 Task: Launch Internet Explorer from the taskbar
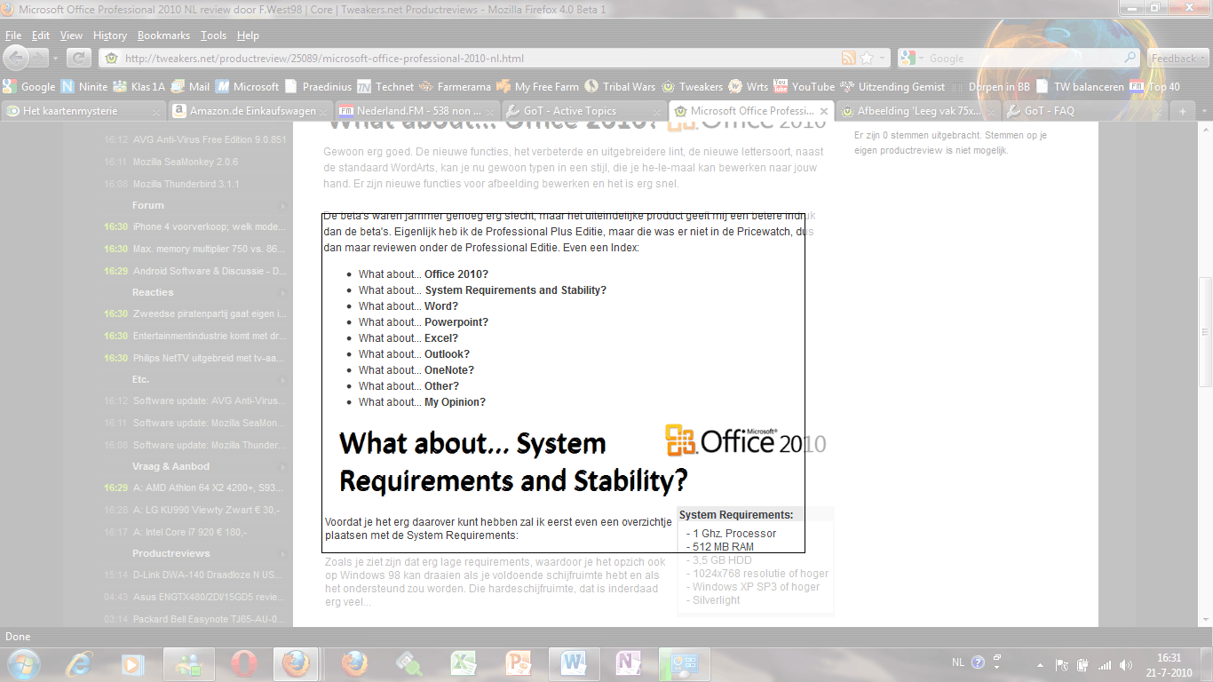point(80,664)
